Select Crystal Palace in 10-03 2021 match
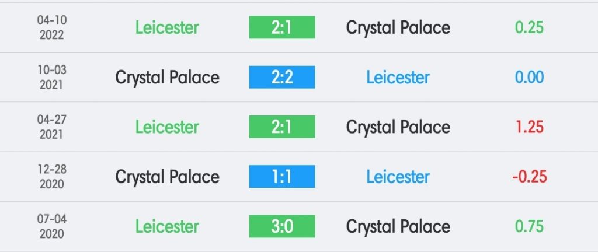Viewport: 598px width, 252px height. click(167, 78)
